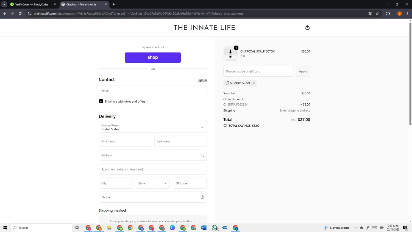Click the Apartment, suite, etc. field
Image resolution: width=412 pixels, height=232 pixels.
153,169
